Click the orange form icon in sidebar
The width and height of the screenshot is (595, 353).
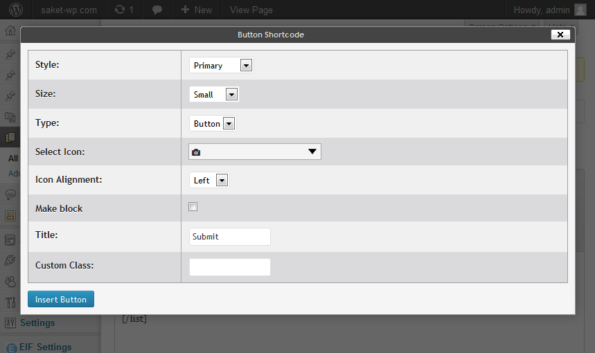pos(10,216)
